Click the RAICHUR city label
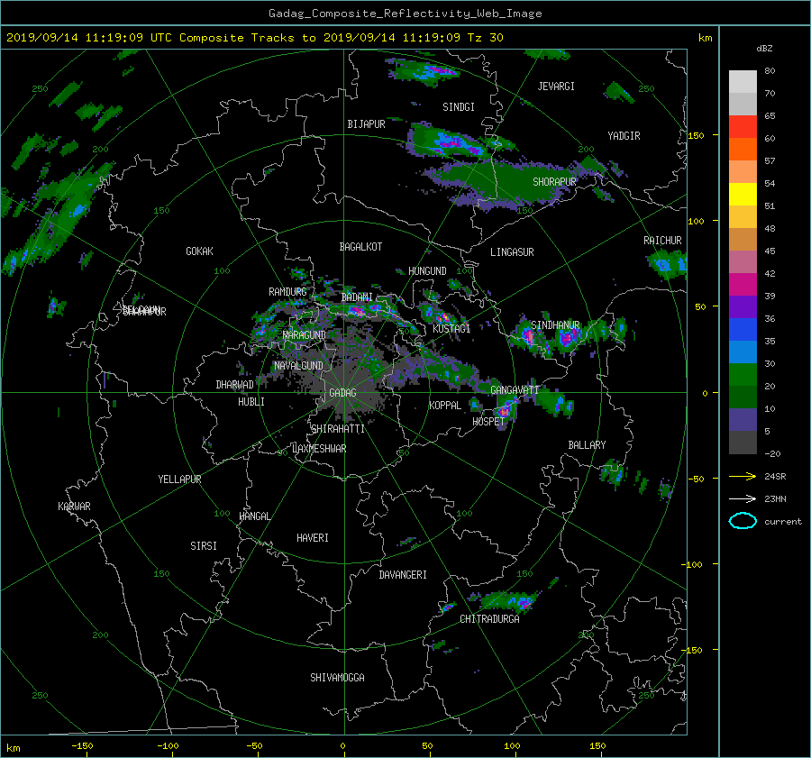 pos(662,241)
